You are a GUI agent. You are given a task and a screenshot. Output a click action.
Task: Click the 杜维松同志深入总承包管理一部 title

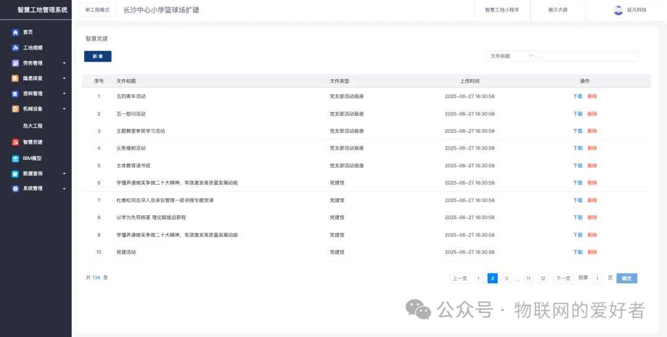pos(165,200)
